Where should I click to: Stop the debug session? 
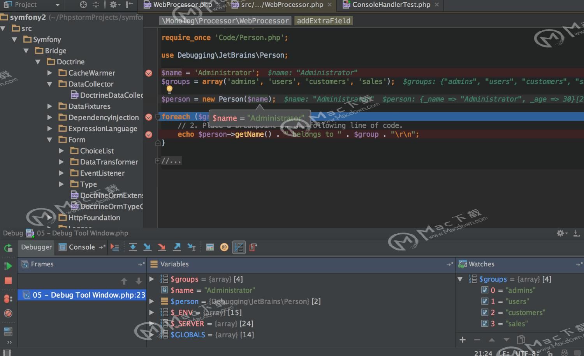8,280
